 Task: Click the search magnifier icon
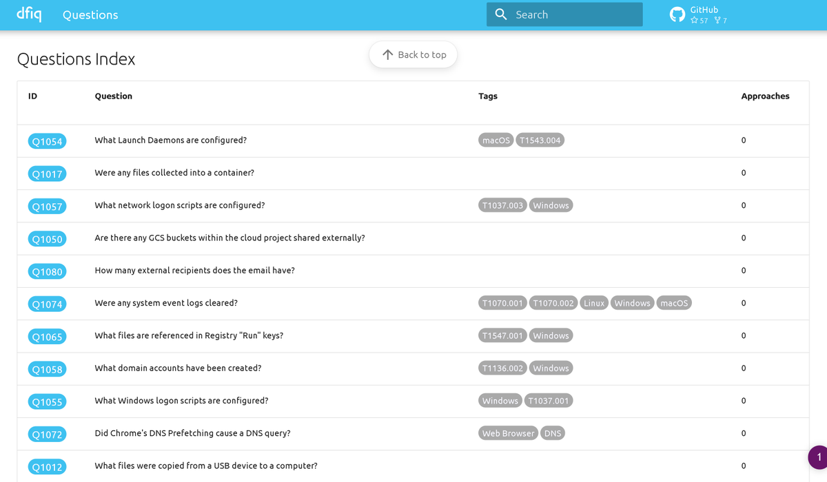pyautogui.click(x=500, y=14)
